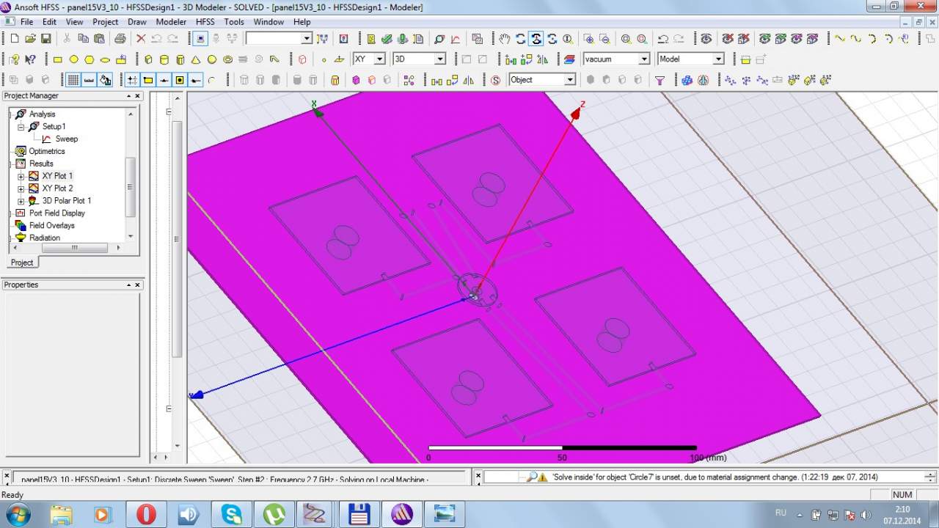This screenshot has width=939, height=528.
Task: Open a project via the folder icon
Action: coord(30,39)
